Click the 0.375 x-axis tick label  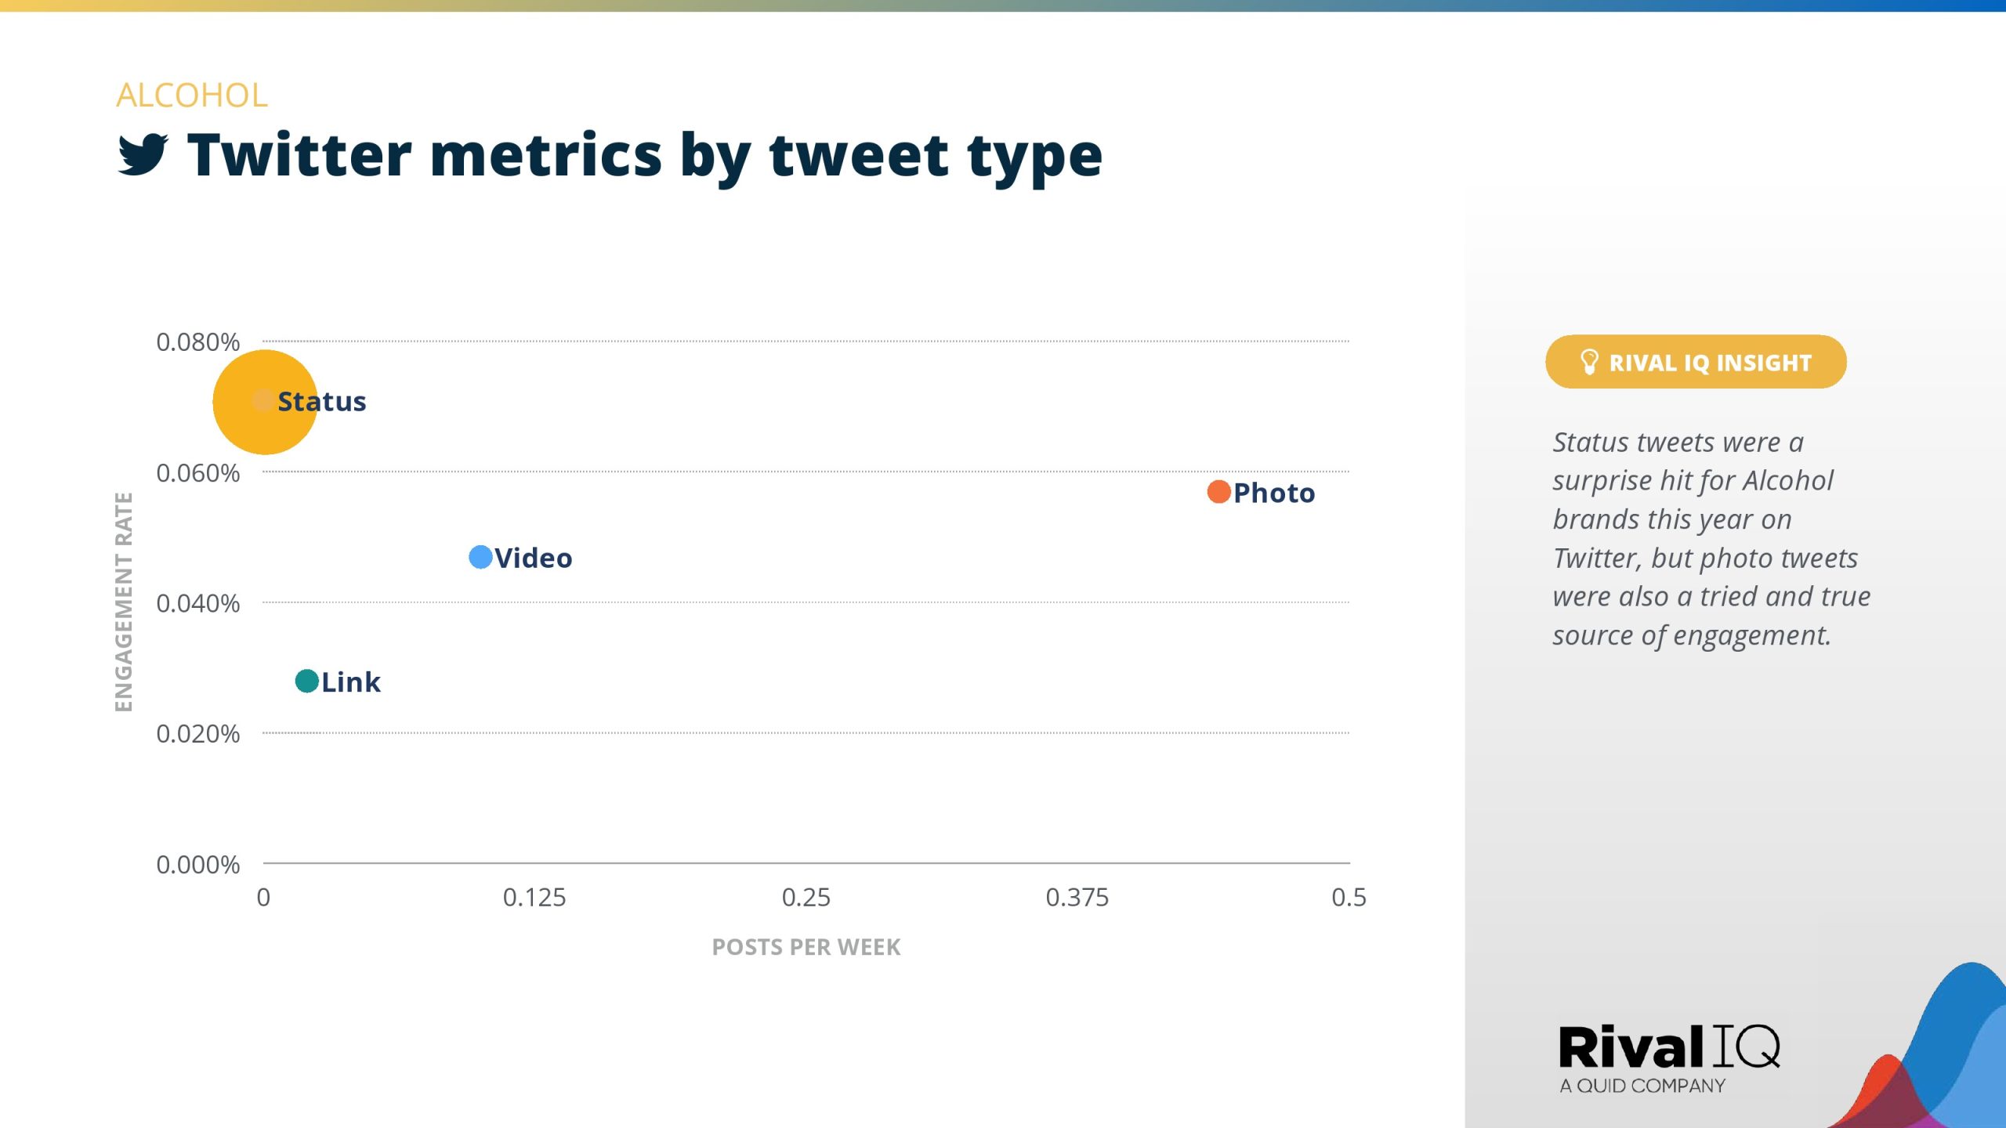click(1077, 898)
